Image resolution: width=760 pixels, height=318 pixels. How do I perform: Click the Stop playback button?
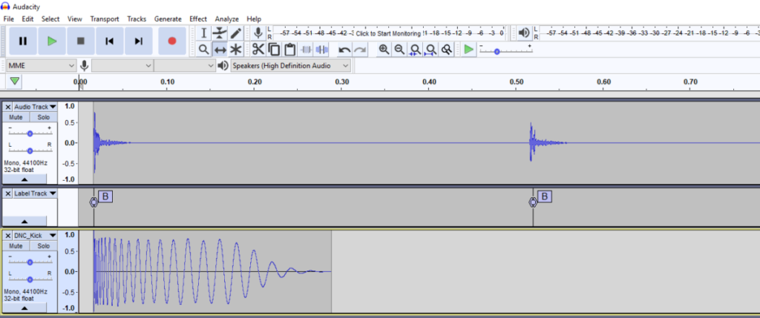[81, 42]
